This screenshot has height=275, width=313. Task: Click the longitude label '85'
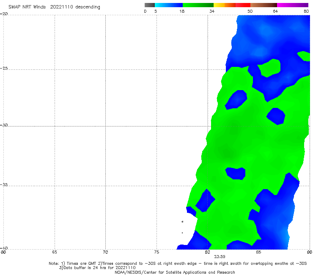click(258, 252)
